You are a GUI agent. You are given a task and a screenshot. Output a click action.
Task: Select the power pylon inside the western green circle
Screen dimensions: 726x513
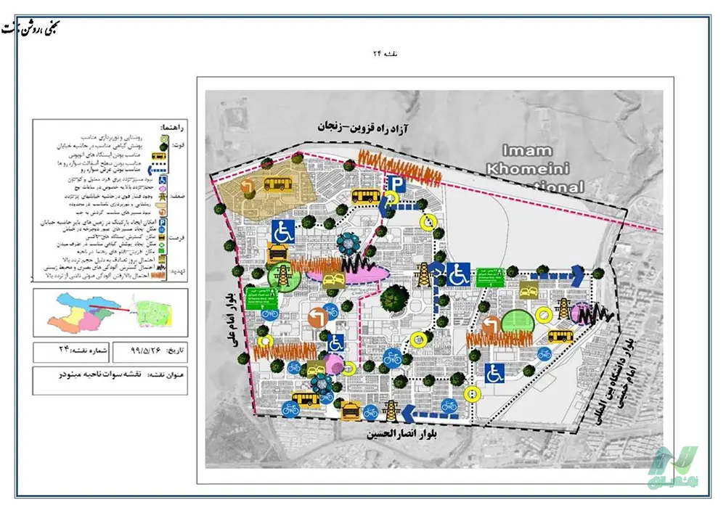click(284, 277)
